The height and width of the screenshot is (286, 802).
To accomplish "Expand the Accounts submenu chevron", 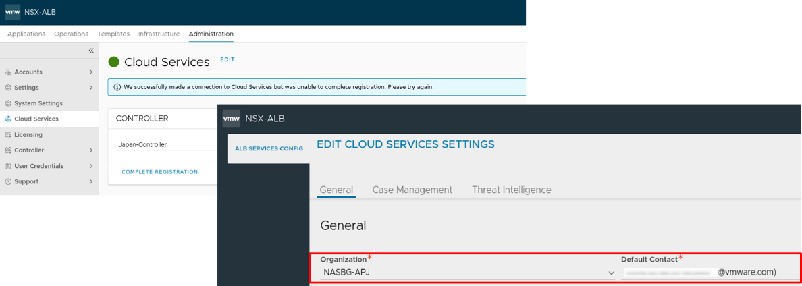I will coord(91,72).
